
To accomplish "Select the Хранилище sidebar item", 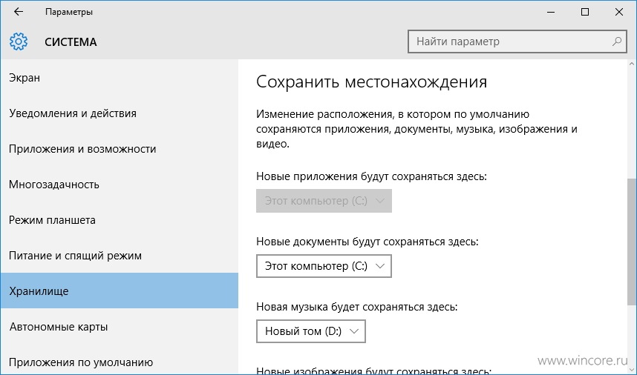I will coord(120,291).
